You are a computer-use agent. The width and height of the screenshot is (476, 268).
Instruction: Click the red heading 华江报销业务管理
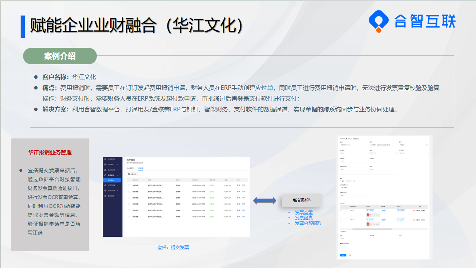tap(50, 152)
